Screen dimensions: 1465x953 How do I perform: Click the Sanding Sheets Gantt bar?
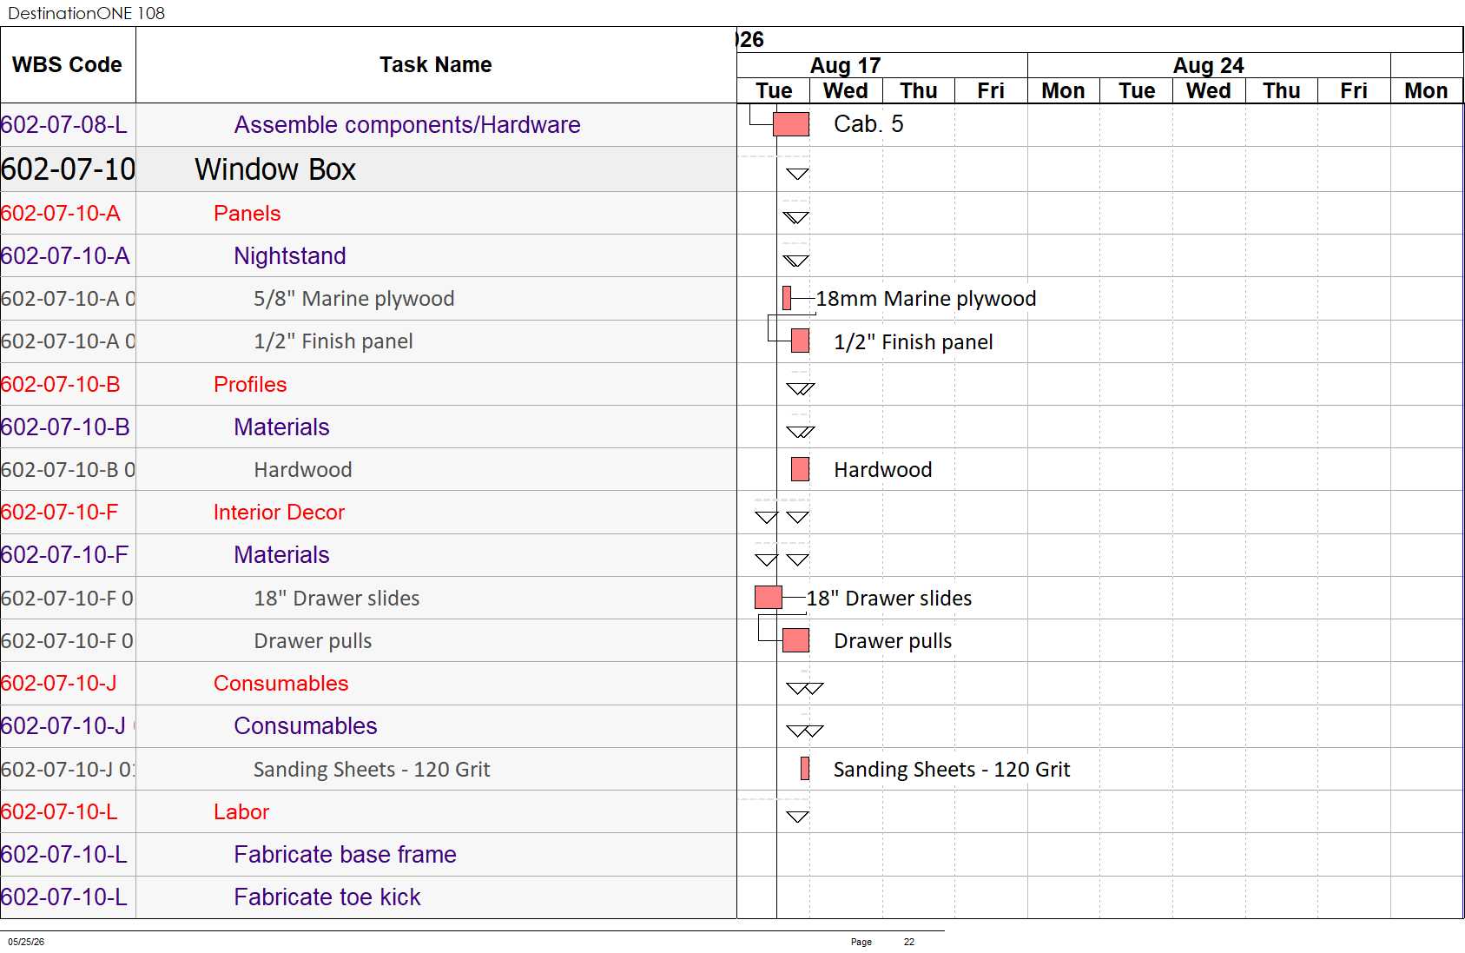click(x=805, y=768)
